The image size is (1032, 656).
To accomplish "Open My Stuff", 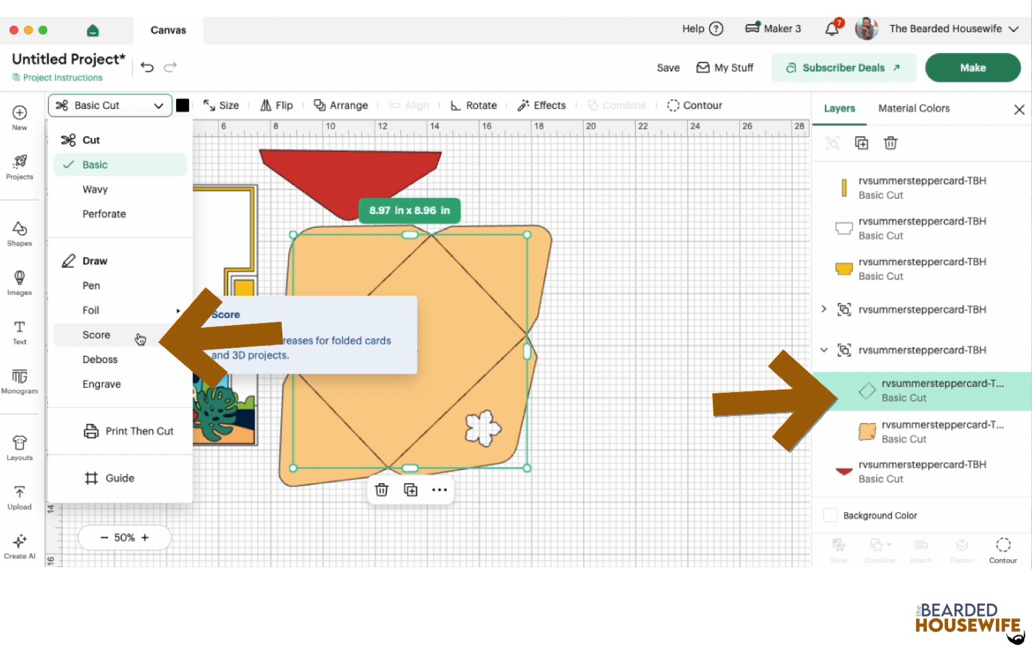I will 725,68.
